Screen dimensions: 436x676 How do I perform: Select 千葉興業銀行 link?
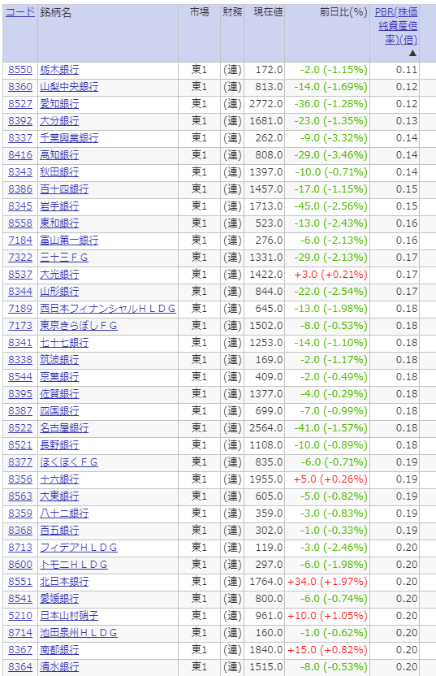pos(69,138)
